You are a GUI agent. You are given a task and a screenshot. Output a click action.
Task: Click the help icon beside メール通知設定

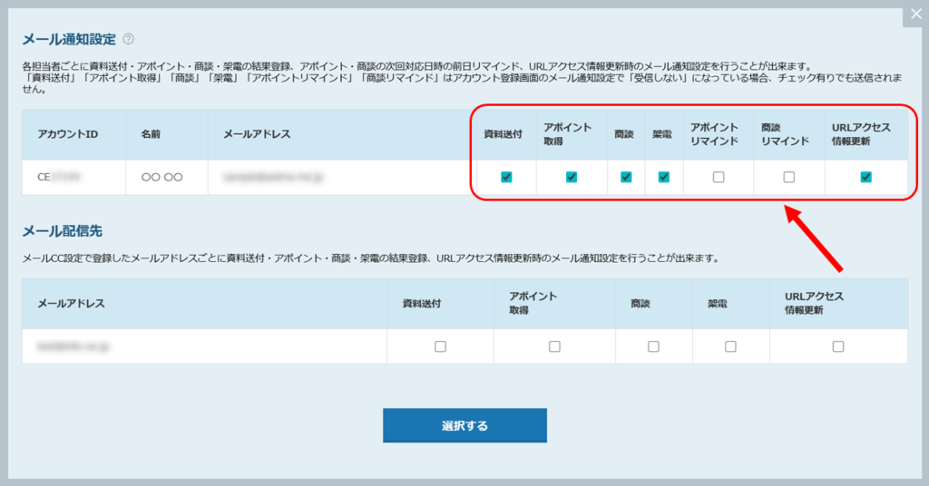[x=129, y=39]
